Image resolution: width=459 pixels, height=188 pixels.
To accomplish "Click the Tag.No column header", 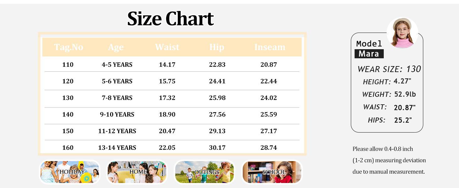I will (68, 47).
